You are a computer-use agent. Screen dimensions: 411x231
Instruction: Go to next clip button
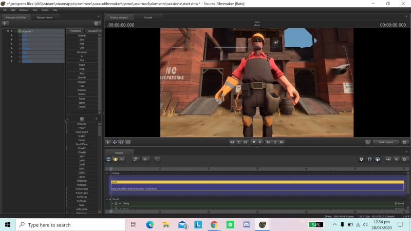(x=268, y=142)
